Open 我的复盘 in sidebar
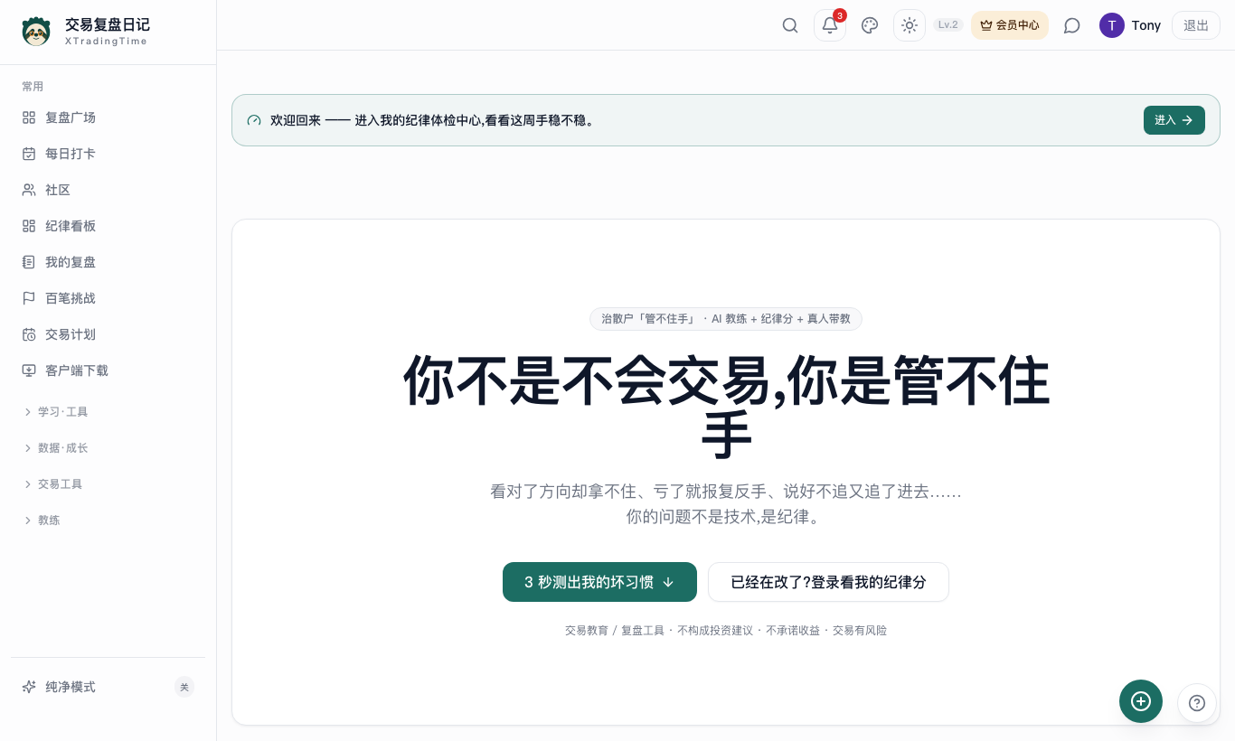The image size is (1235, 741). 108,262
